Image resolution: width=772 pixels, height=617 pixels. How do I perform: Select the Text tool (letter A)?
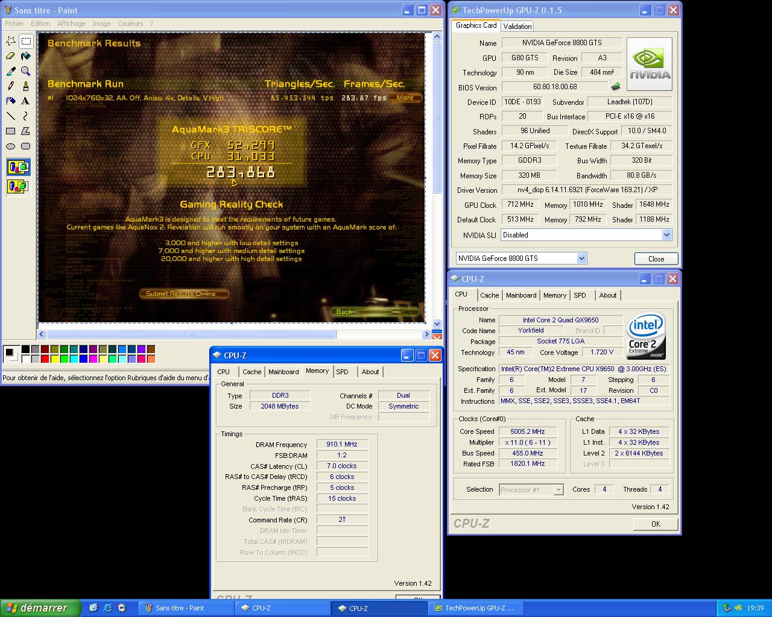[26, 101]
